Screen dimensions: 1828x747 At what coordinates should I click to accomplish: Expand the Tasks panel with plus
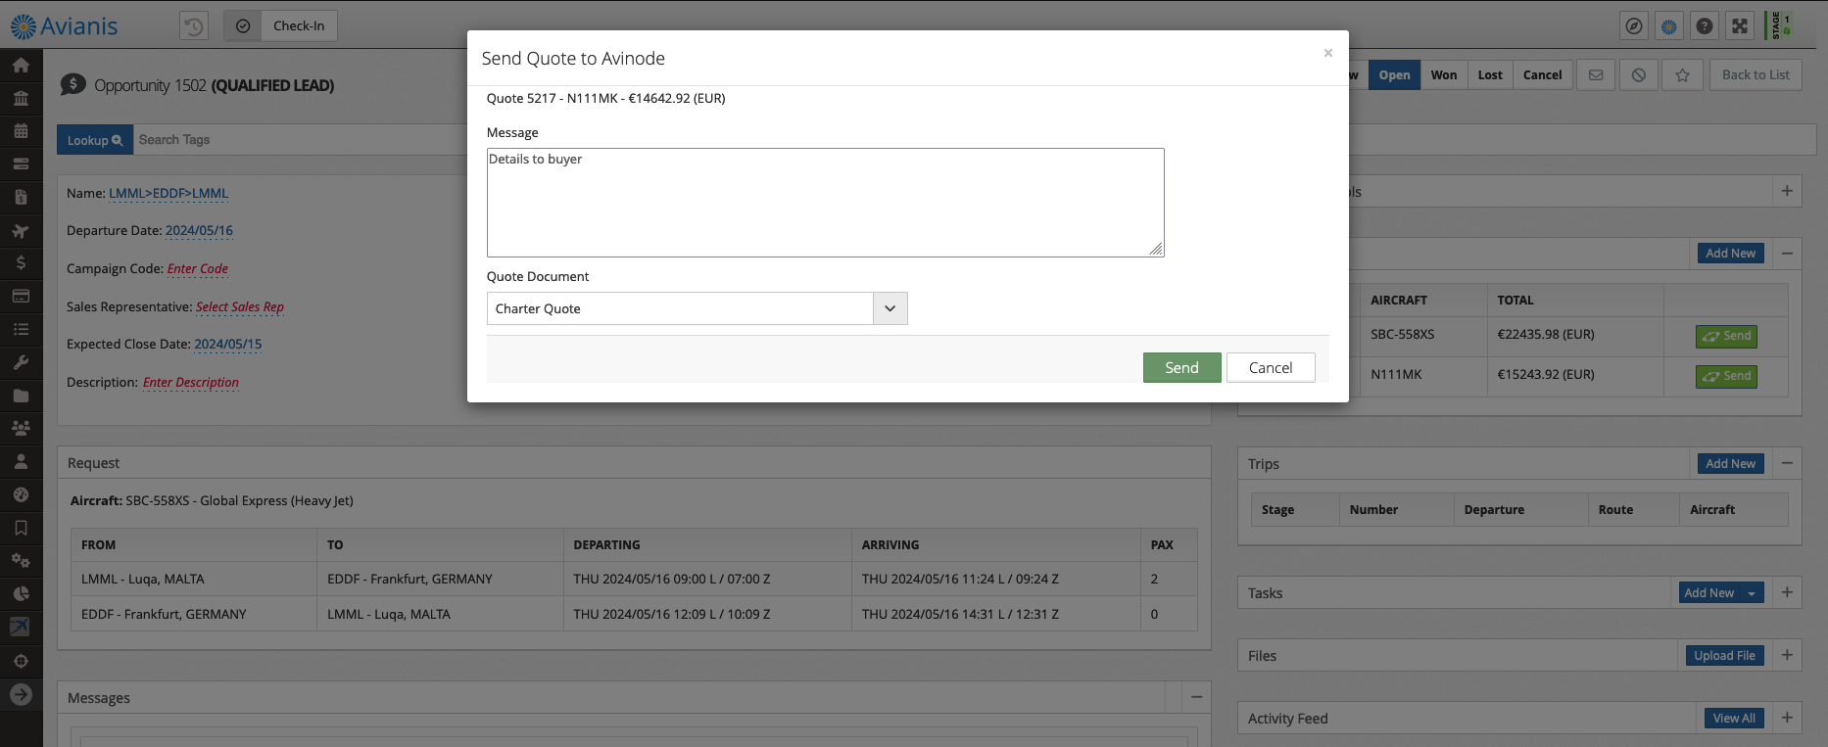[x=1787, y=592]
